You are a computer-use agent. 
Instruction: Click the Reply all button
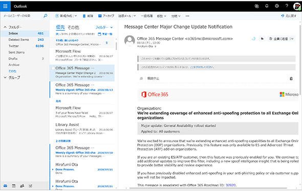tap(278, 39)
